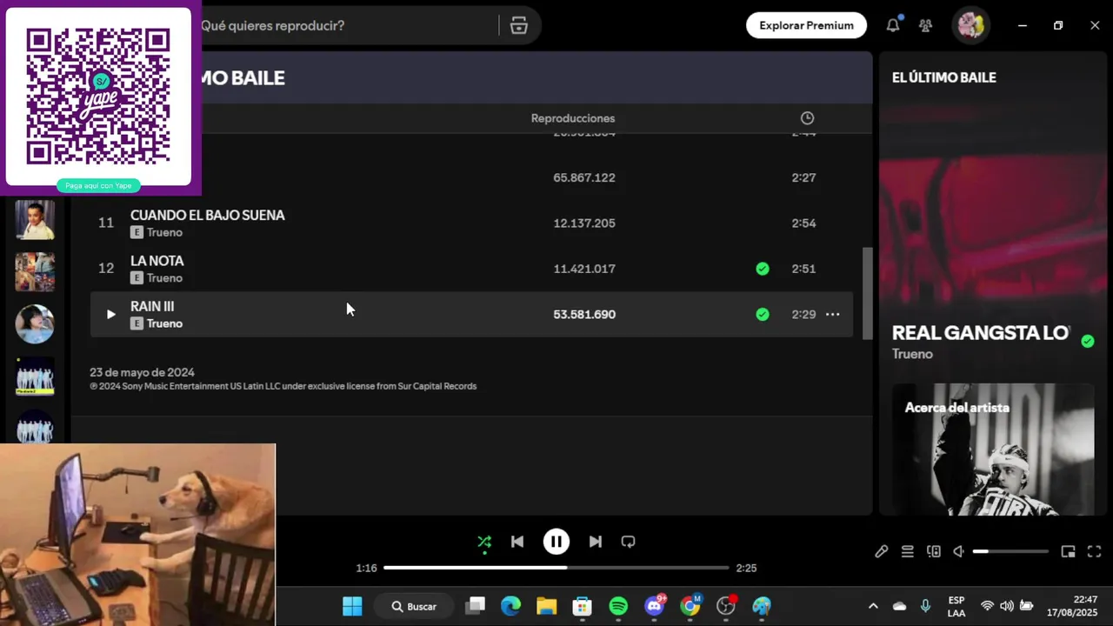1113x626 pixels.
Task: Click the play count 65.867.122
Action: 584,177
